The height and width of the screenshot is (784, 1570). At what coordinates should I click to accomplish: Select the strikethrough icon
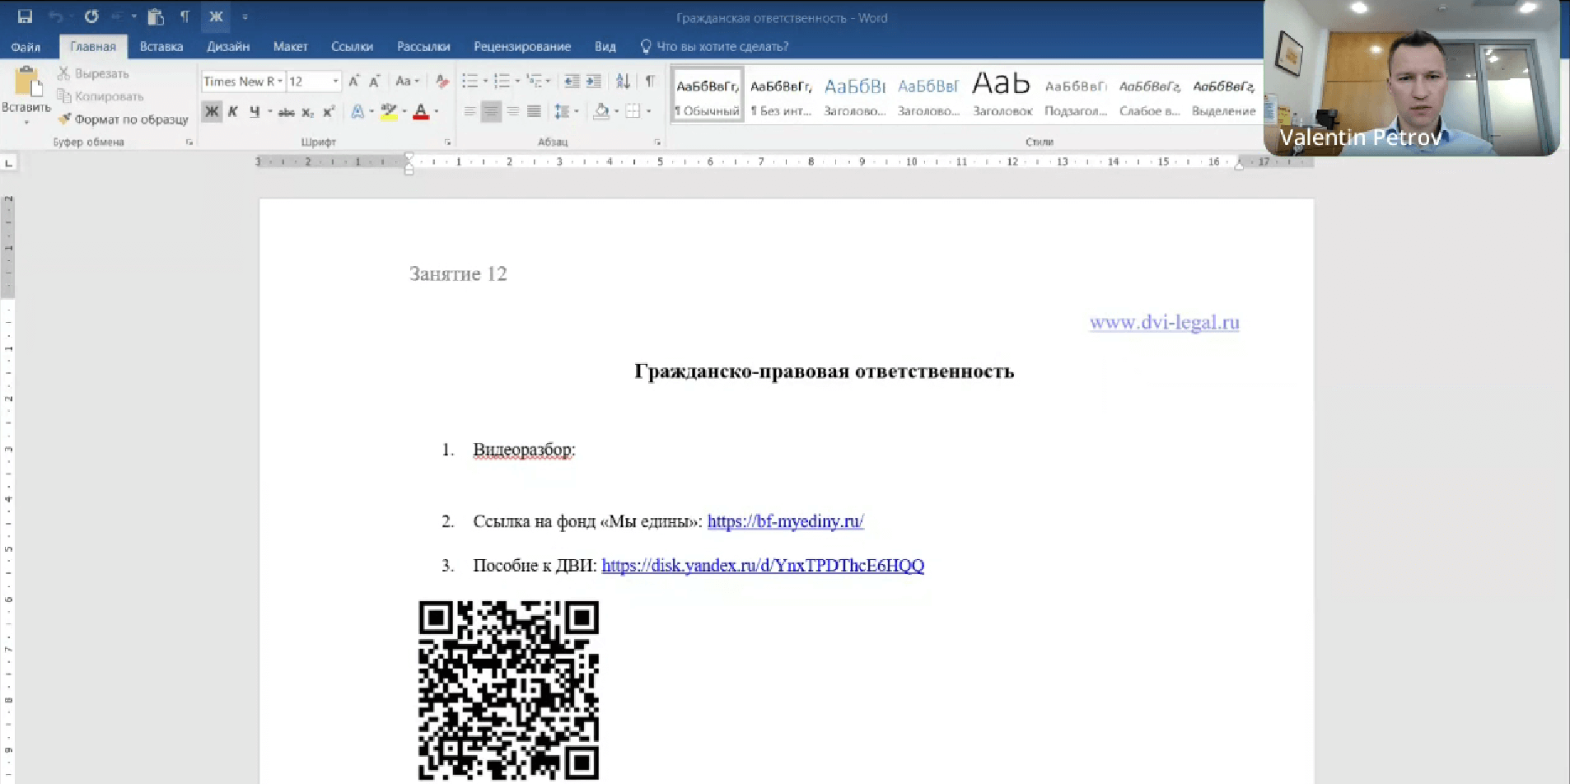coord(286,110)
